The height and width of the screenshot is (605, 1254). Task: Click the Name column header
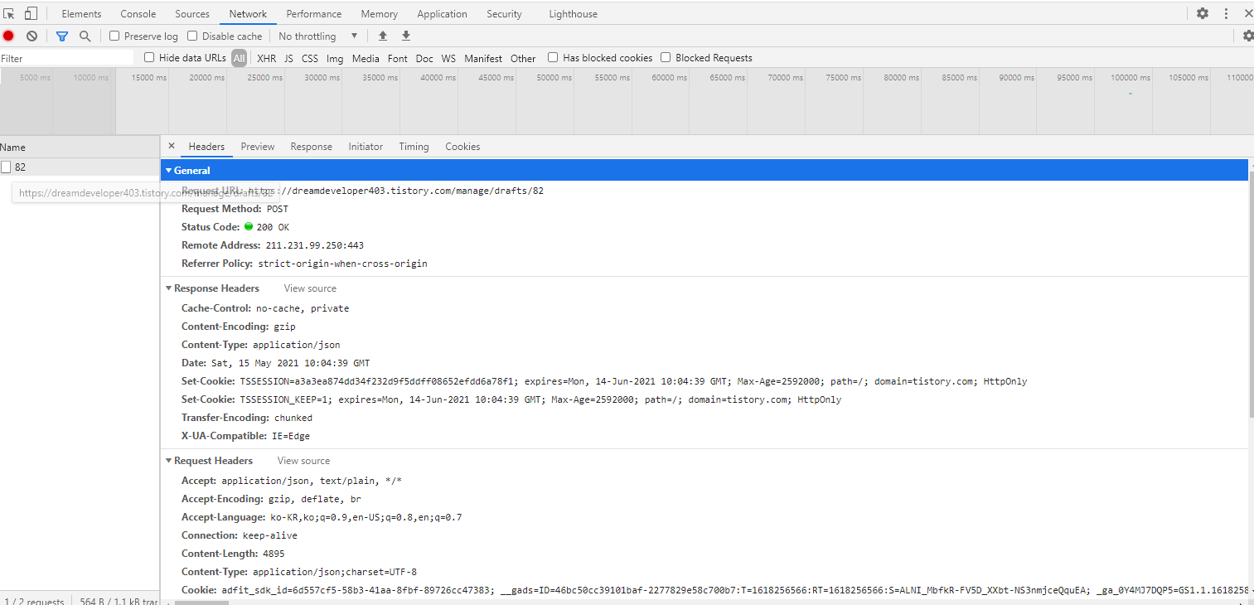[80, 147]
